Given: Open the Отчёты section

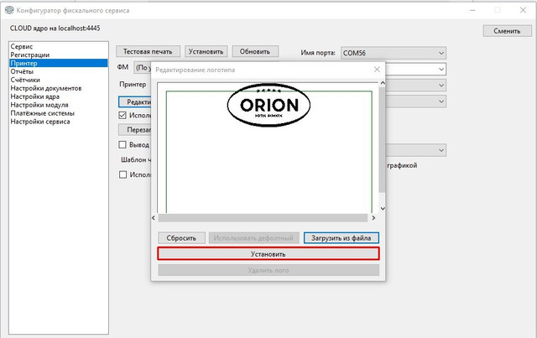Looking at the screenshot, I should 22,71.
